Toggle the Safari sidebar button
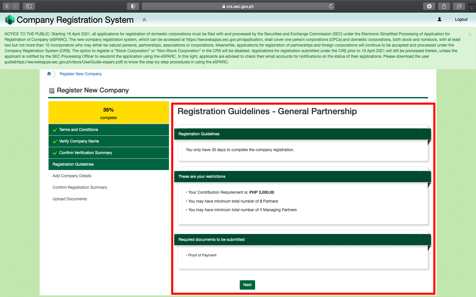476x297 pixels. coord(29,6)
